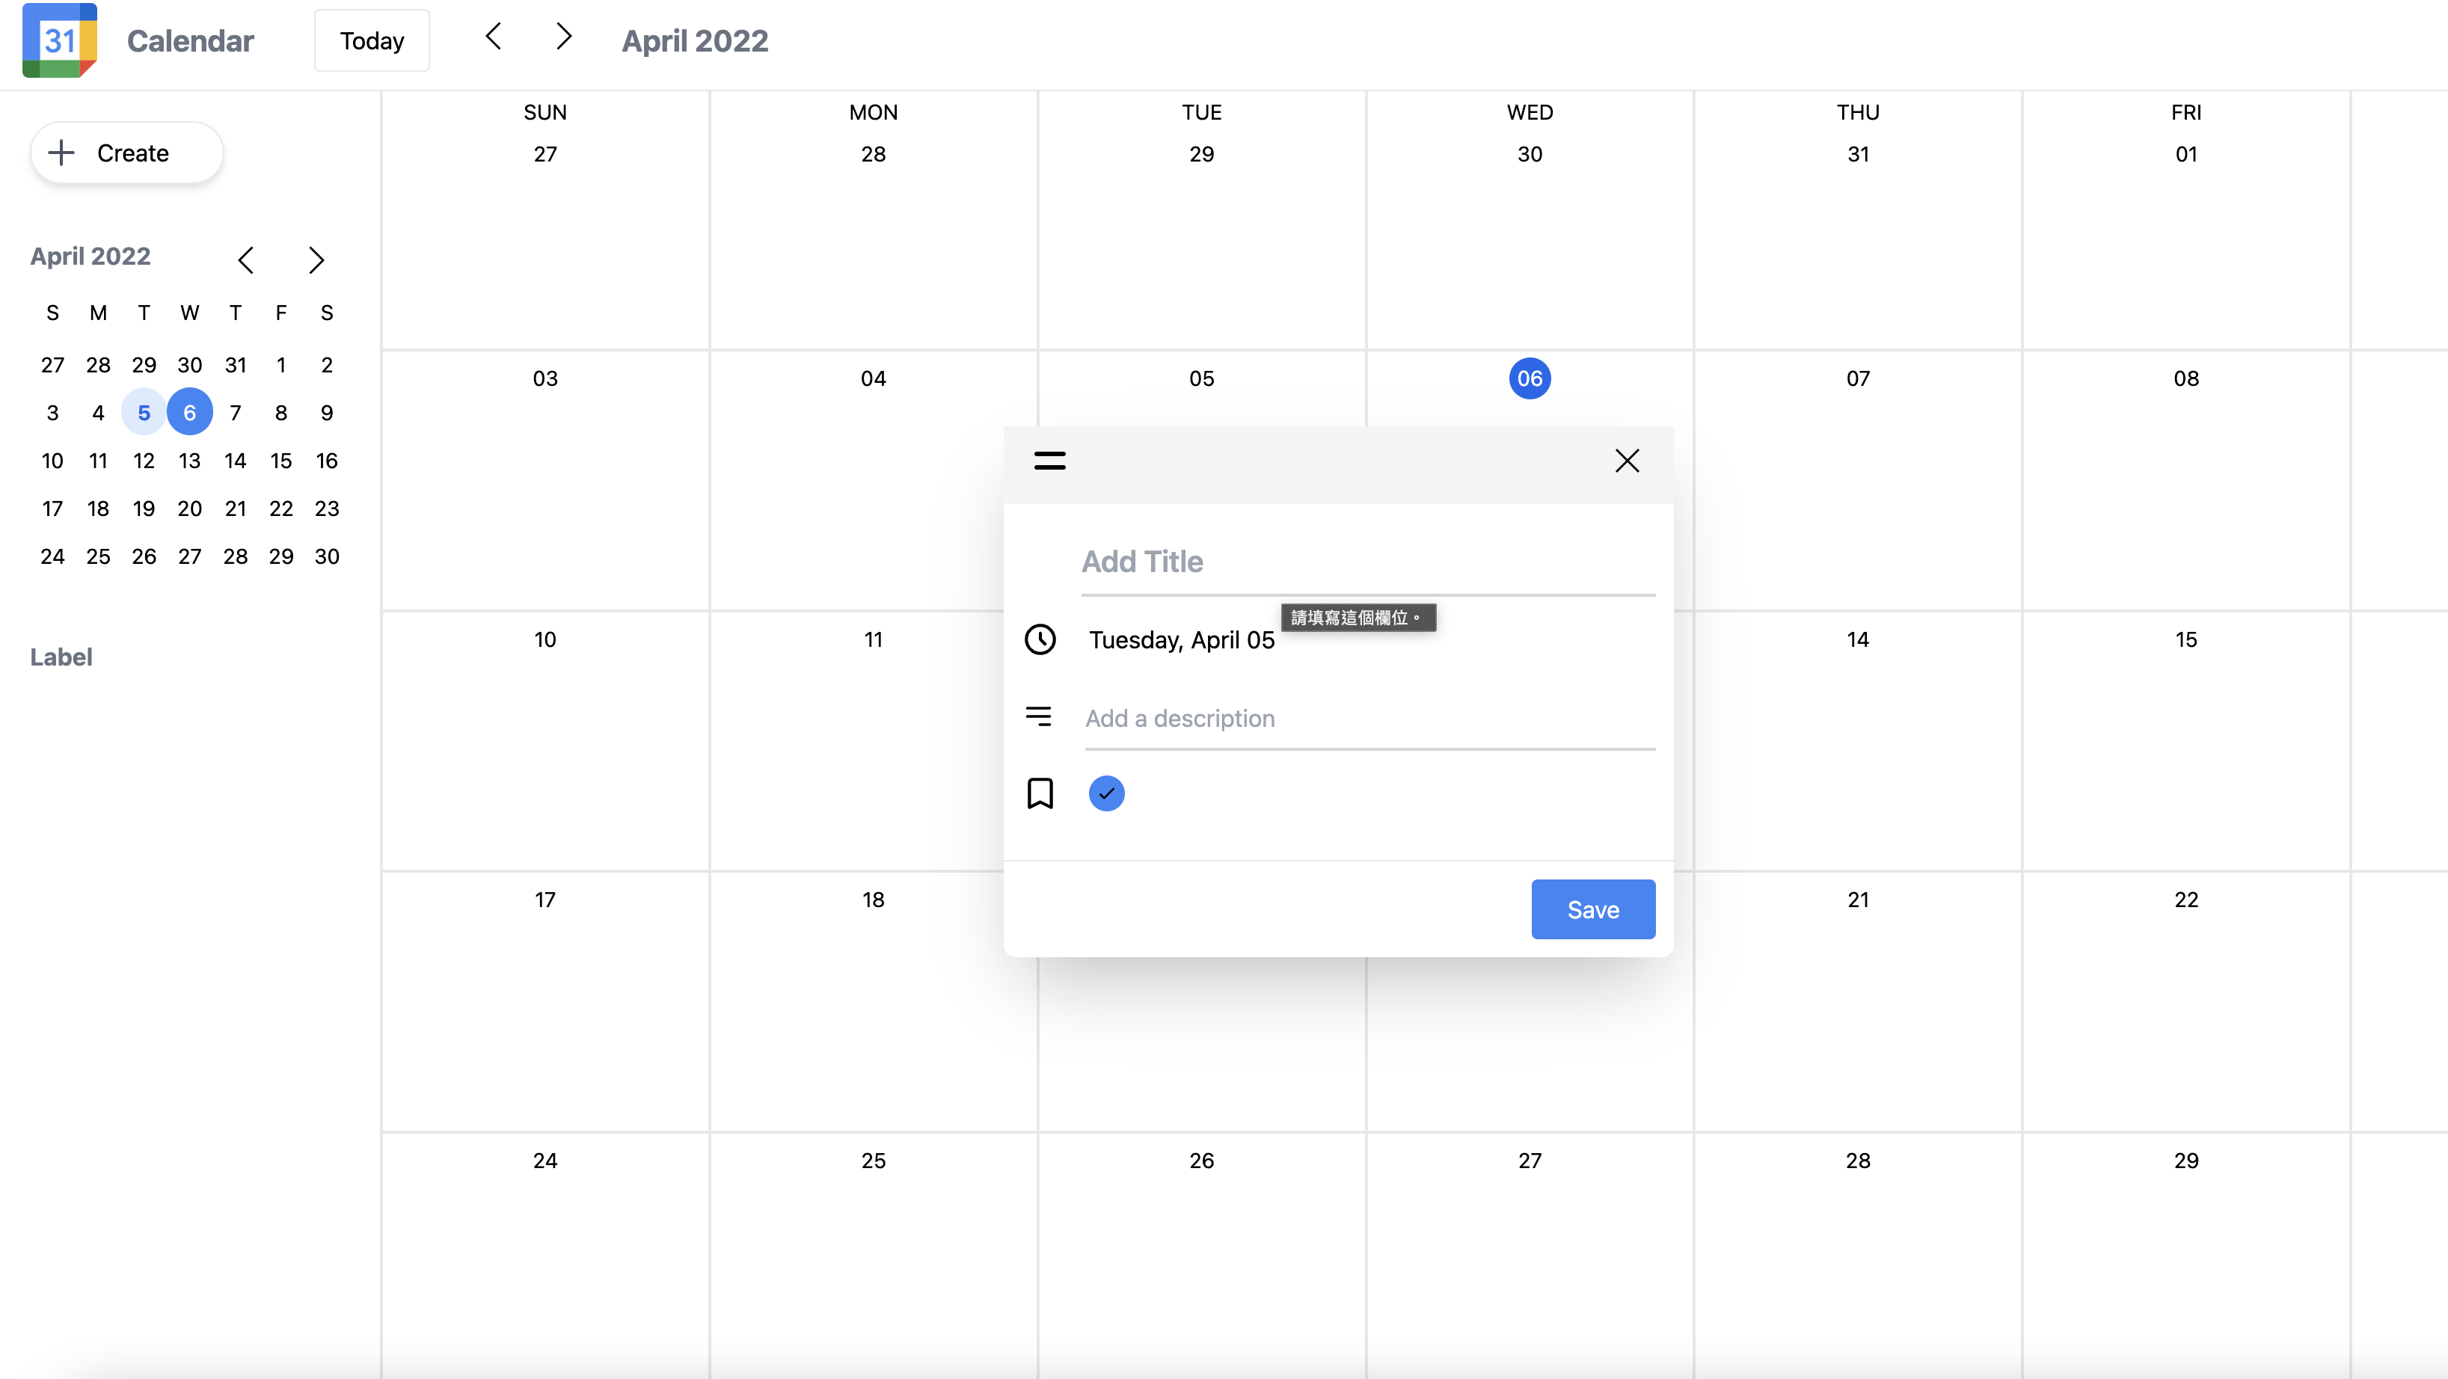Select the blue label color swatch

point(1106,793)
